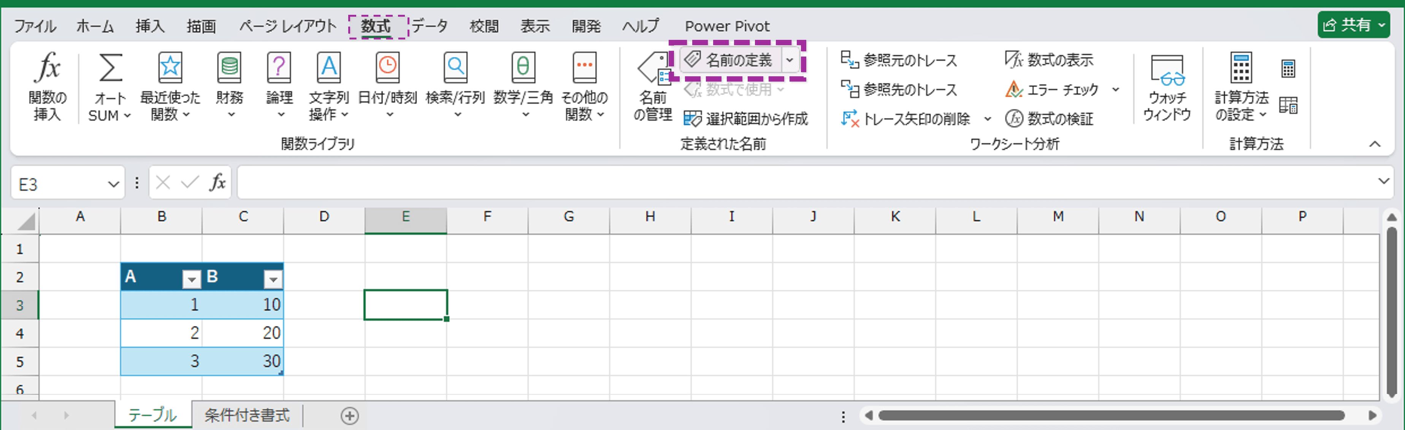This screenshot has width=1405, height=430.
Task: Open column A filter dropdown in table
Action: point(192,279)
